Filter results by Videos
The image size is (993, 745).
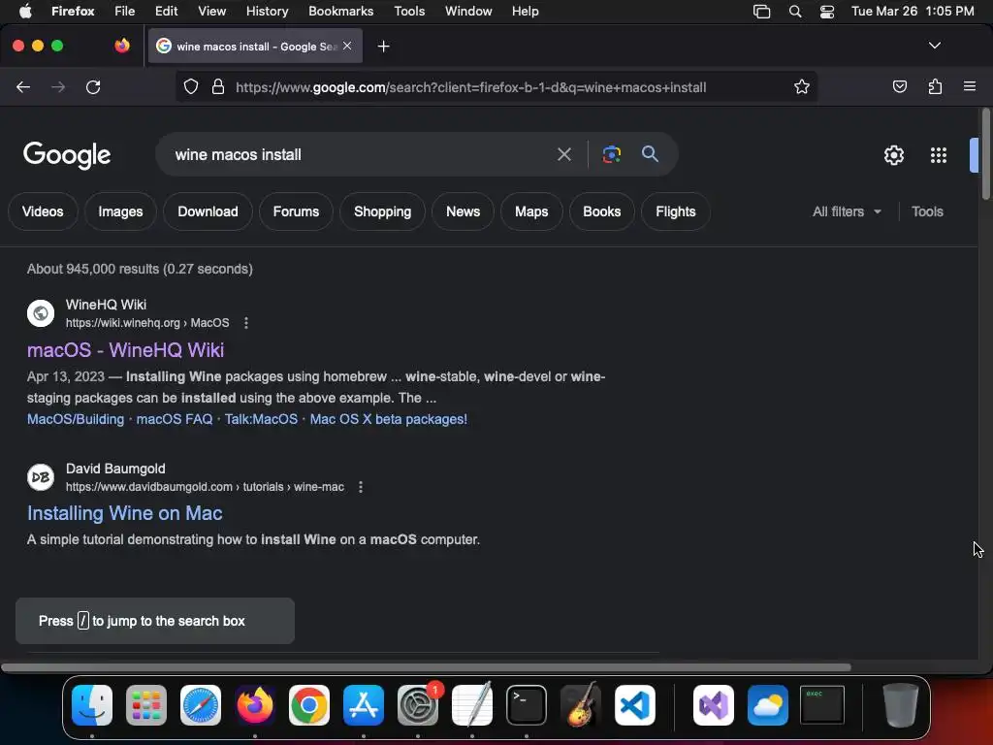click(43, 211)
